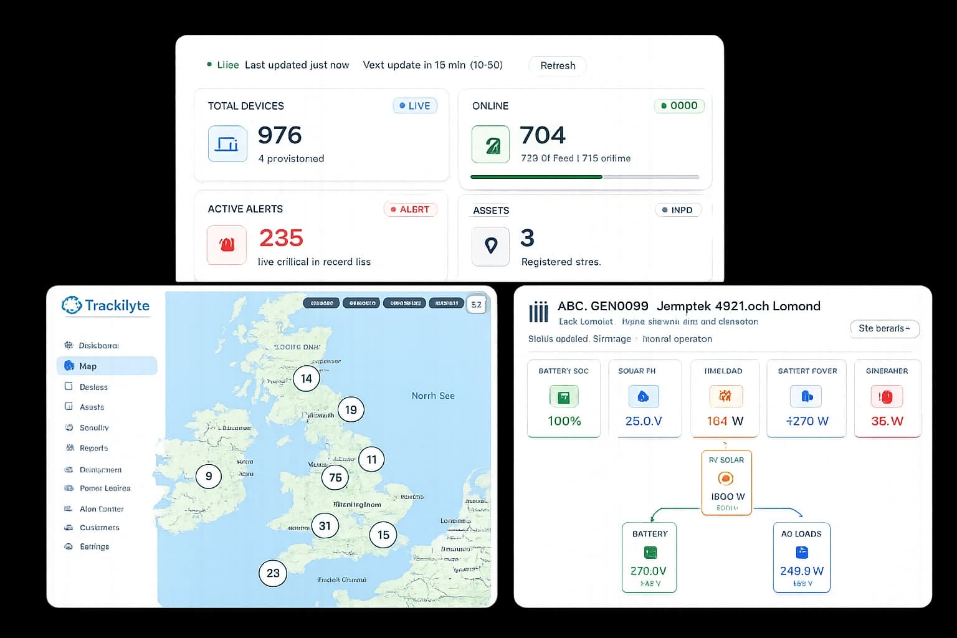The image size is (957, 638).
Task: Click the Active Alerts red alarm icon
Action: coord(227,245)
